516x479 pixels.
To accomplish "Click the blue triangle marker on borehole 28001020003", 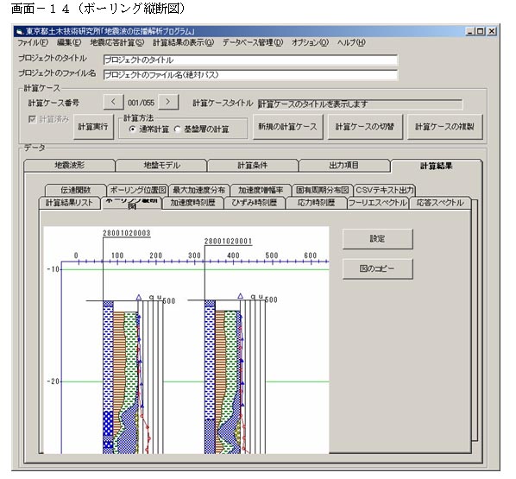I will [139, 297].
